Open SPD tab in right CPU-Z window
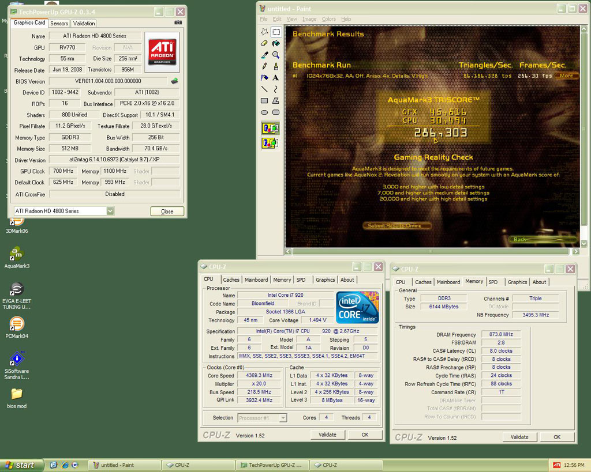Screen dimensions: 591x472 [493, 282]
